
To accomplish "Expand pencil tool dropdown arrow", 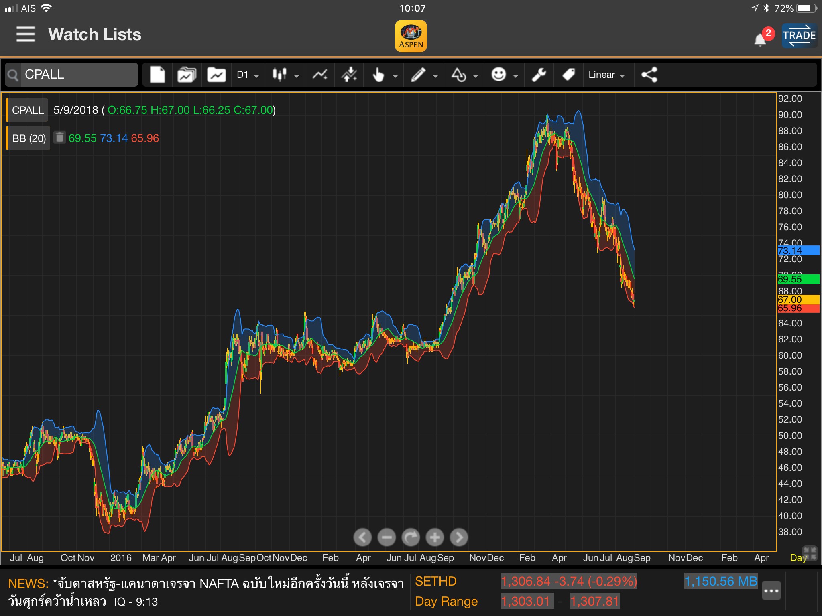I will tap(435, 76).
